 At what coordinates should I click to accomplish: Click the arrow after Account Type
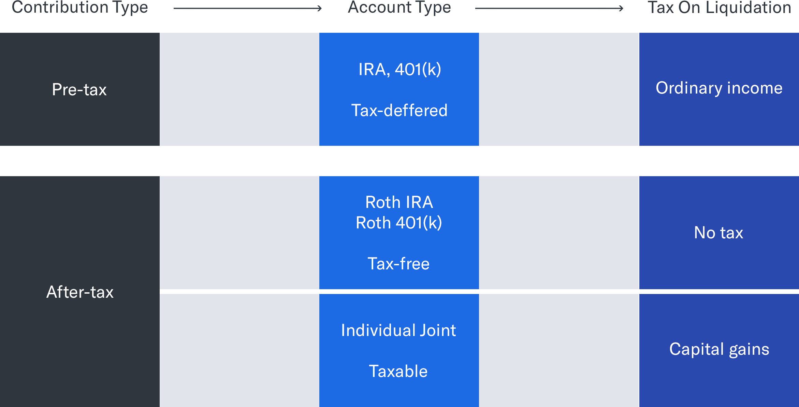[549, 8]
